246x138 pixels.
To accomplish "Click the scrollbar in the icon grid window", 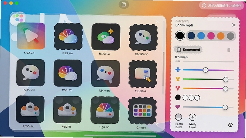I will pyautogui.click(x=164, y=69).
